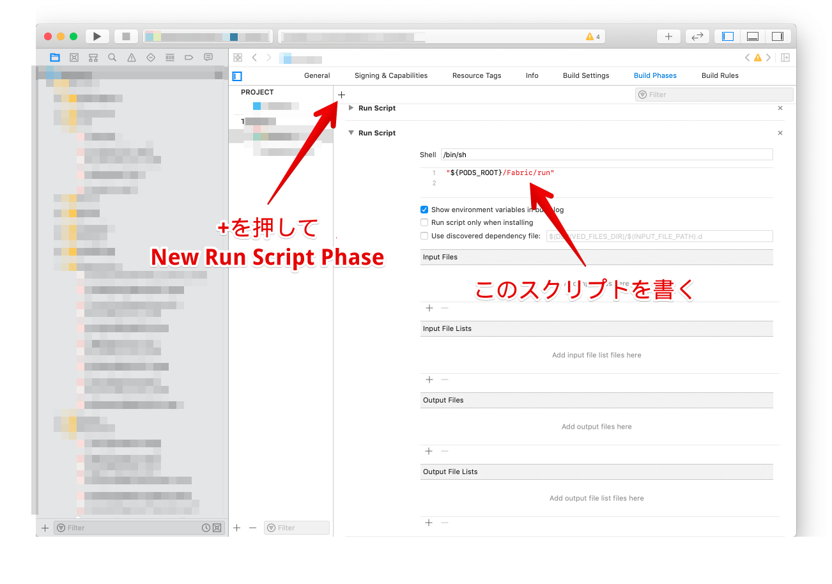Open the Issue navigator warning triangle
Screen dimensions: 832x584
tap(132, 57)
